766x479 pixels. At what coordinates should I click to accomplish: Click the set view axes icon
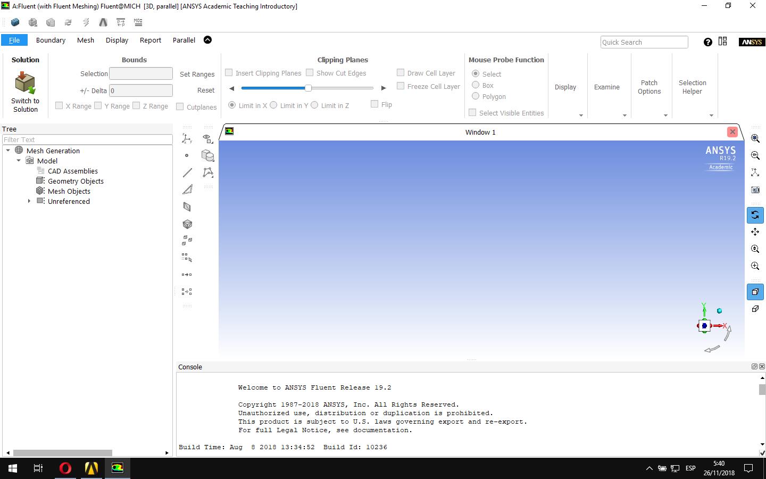point(755,172)
